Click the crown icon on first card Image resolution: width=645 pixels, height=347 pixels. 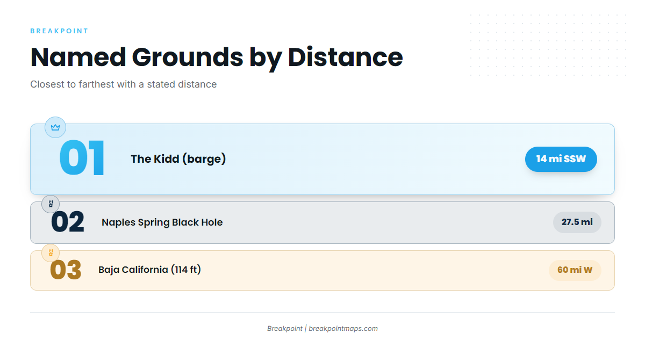click(55, 127)
